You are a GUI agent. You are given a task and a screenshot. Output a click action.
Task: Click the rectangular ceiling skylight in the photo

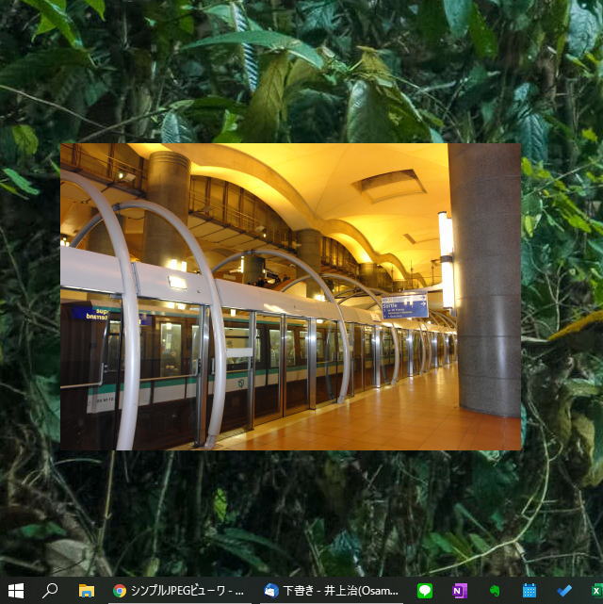tap(390, 185)
